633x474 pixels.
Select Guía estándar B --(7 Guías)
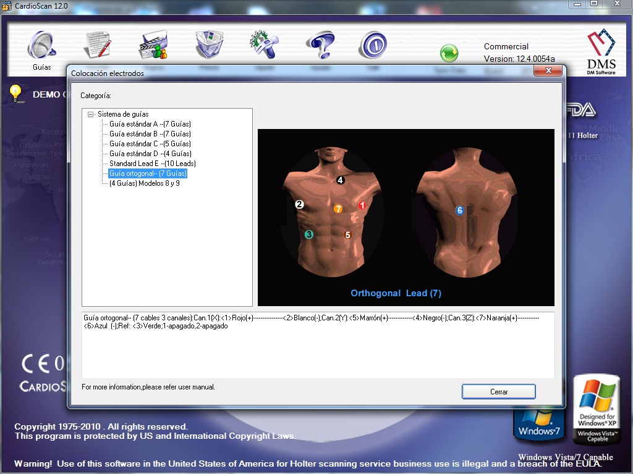(150, 134)
